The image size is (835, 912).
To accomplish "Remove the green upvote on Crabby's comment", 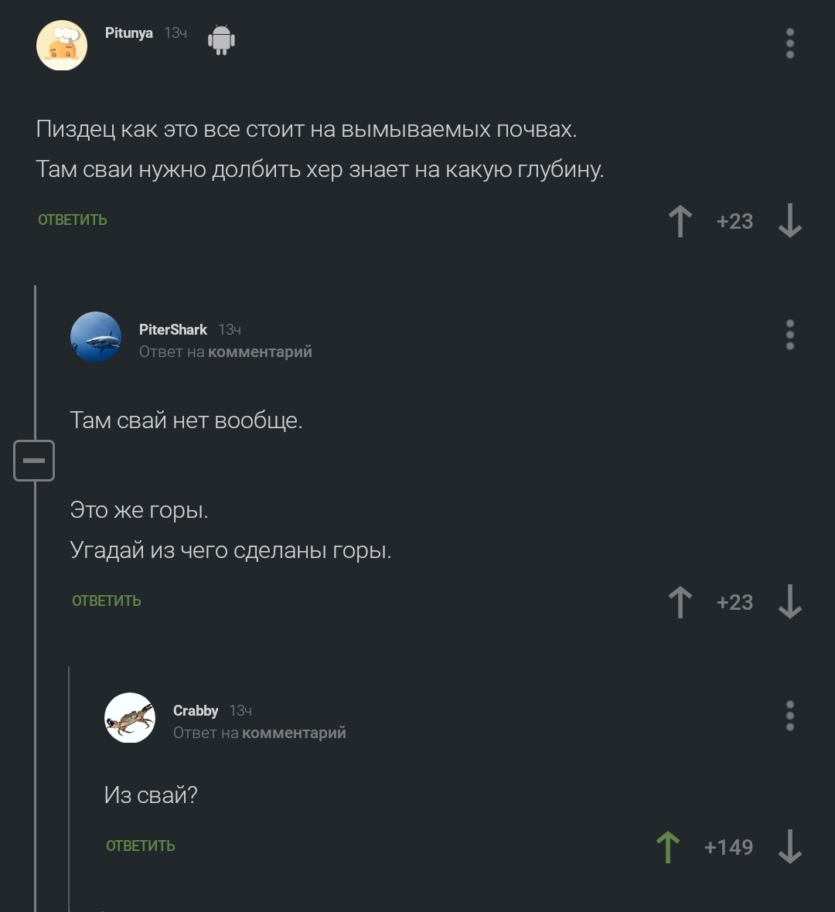I will 668,847.
